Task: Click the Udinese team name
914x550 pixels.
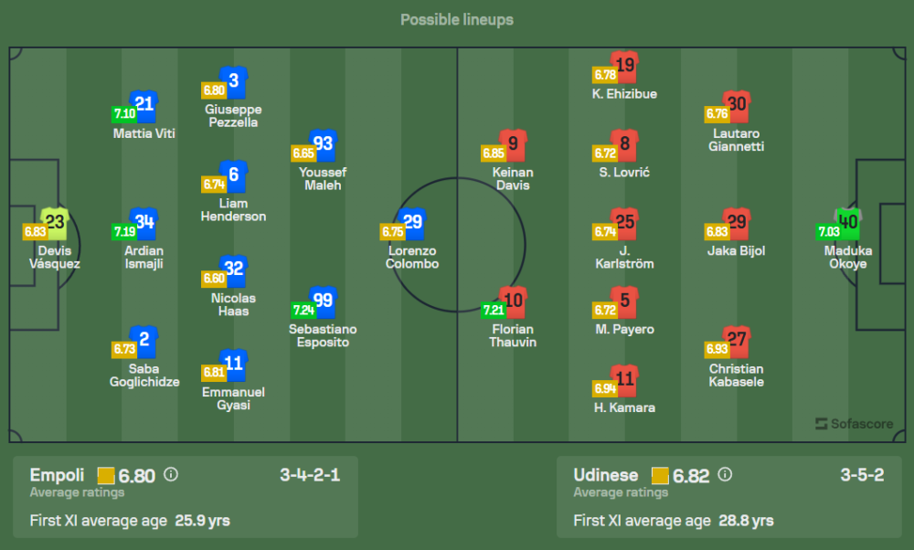Action: pyautogui.click(x=605, y=475)
